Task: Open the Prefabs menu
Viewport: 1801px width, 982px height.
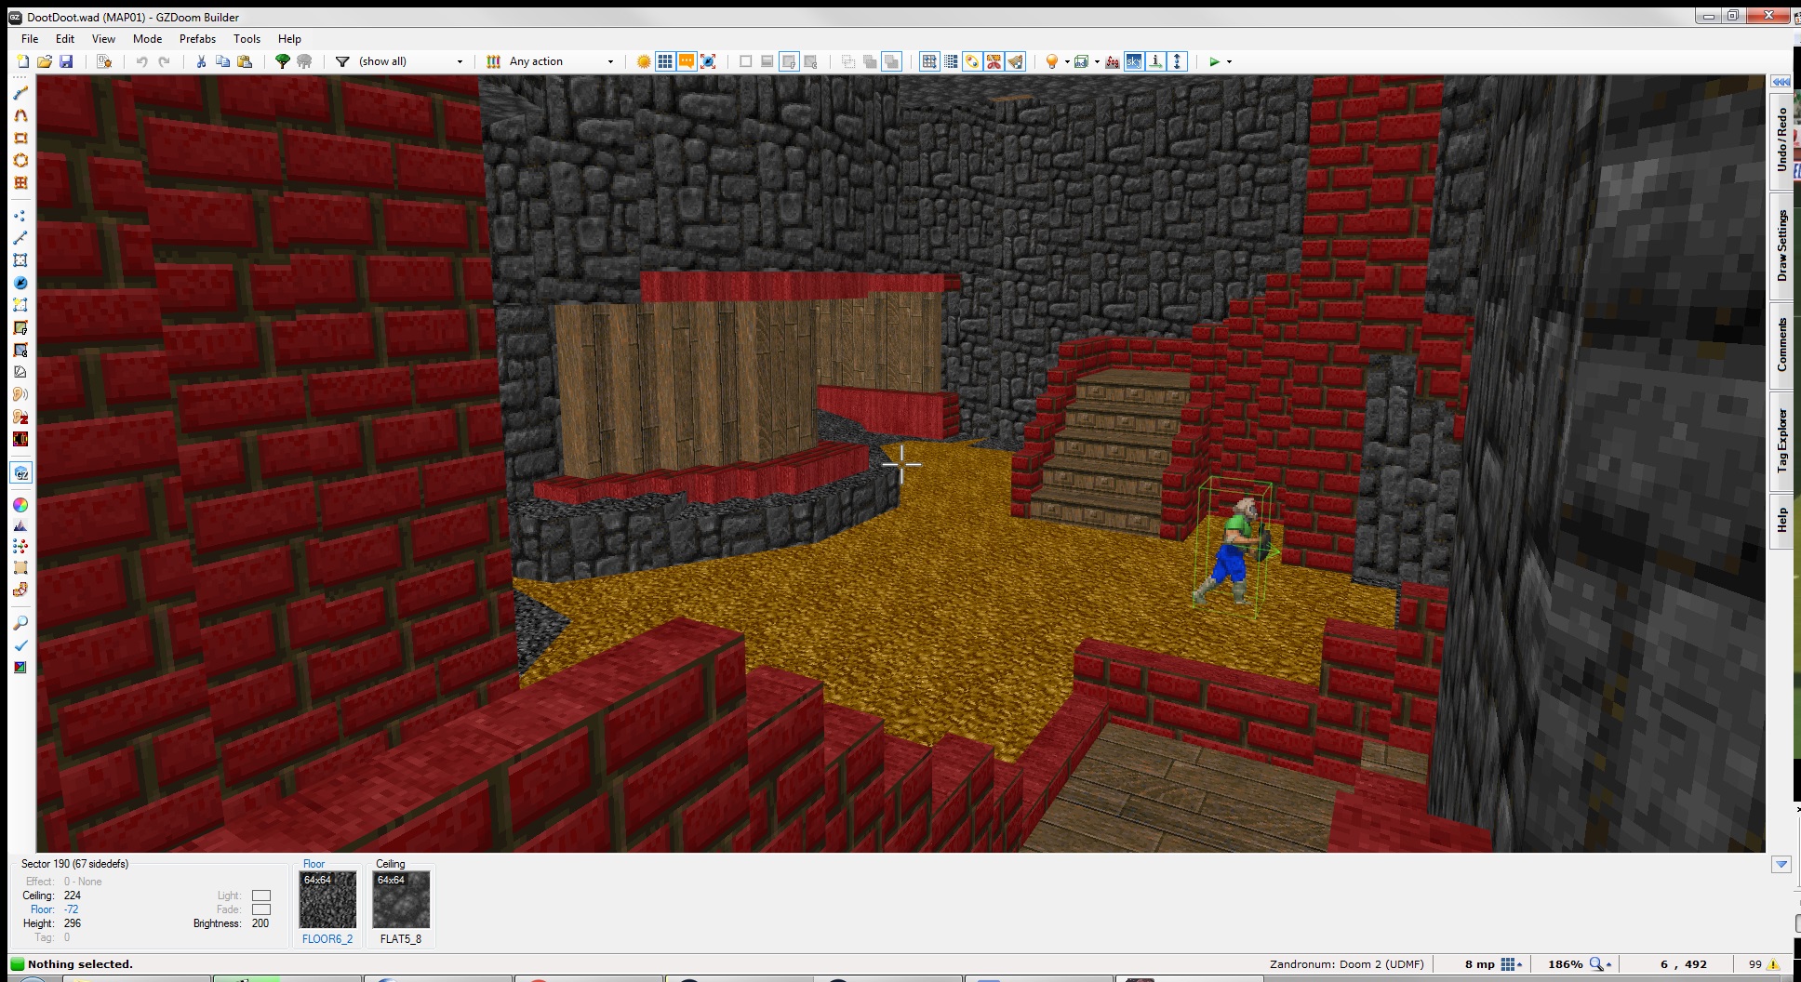Action: coord(197,39)
